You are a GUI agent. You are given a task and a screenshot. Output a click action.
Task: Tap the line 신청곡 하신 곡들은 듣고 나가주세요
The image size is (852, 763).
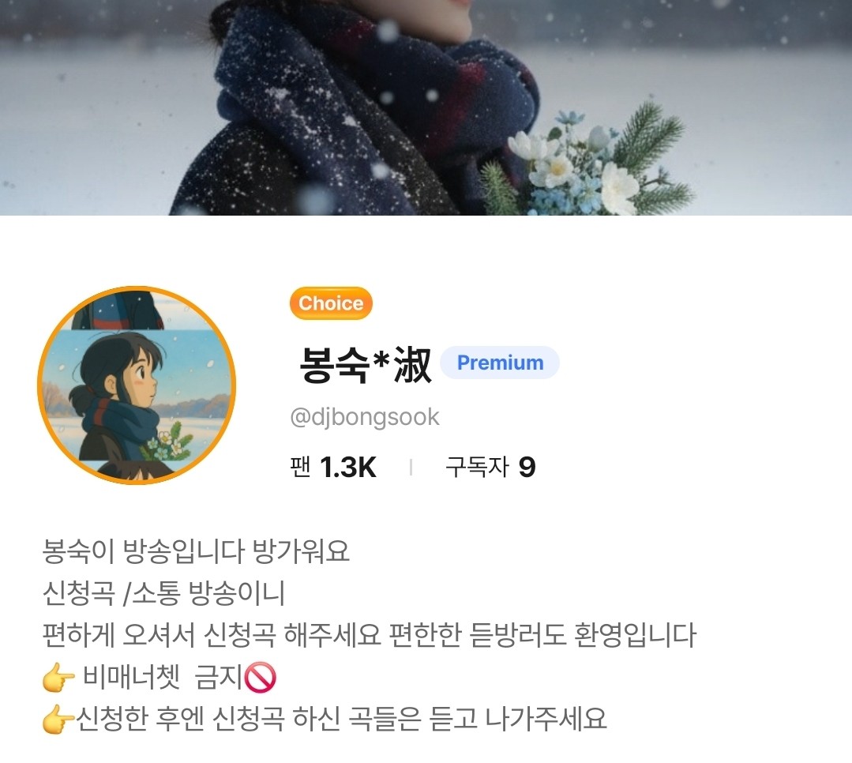pos(409,719)
